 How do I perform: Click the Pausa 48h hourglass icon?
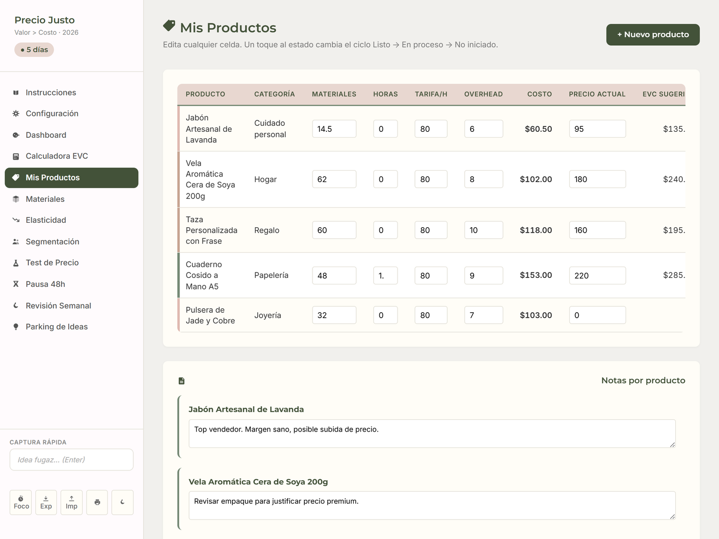[x=16, y=284]
